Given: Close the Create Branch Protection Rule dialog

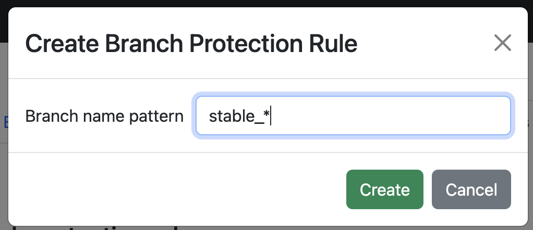Looking at the screenshot, I should coord(502,43).
